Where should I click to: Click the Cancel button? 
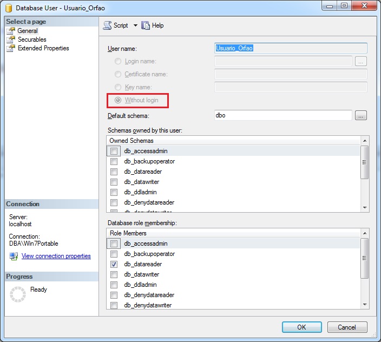pos(347,327)
